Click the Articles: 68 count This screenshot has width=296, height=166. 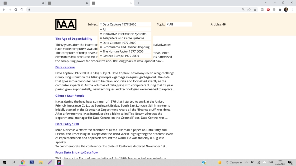[218, 24]
